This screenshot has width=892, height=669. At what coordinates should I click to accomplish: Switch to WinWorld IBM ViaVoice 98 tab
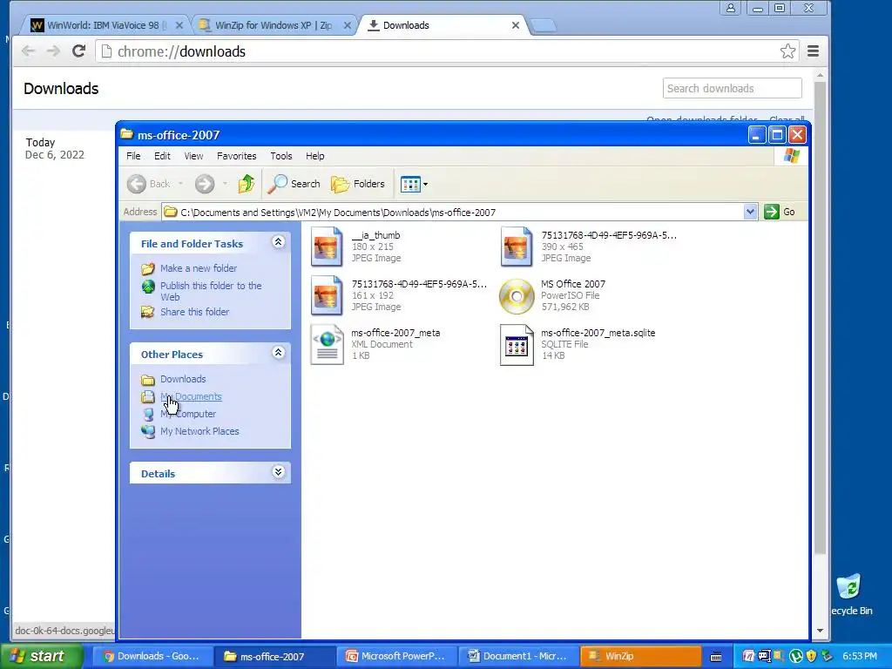[x=107, y=25]
